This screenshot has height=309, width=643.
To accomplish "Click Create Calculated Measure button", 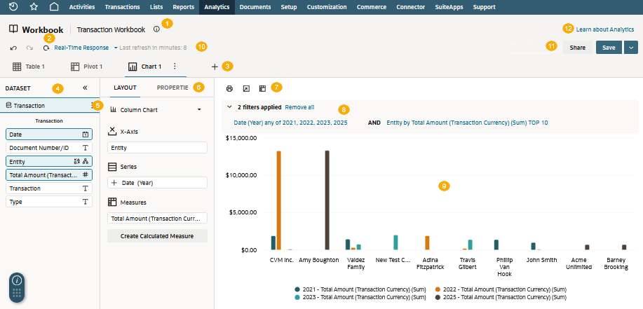I will pyautogui.click(x=157, y=236).
